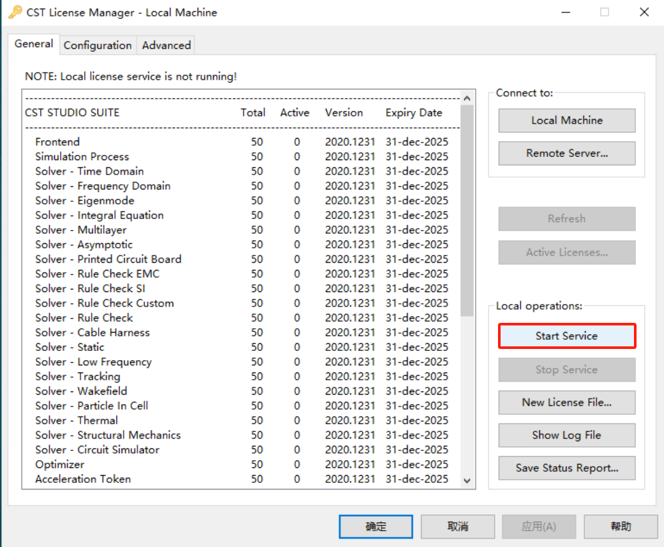Select Solver - Structural Mechanics row
Screen dimensions: 664x547
[x=242, y=435]
